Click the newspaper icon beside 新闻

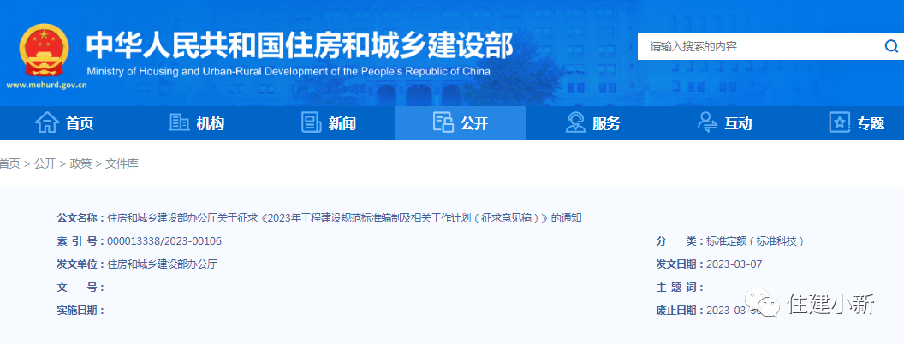coord(312,122)
